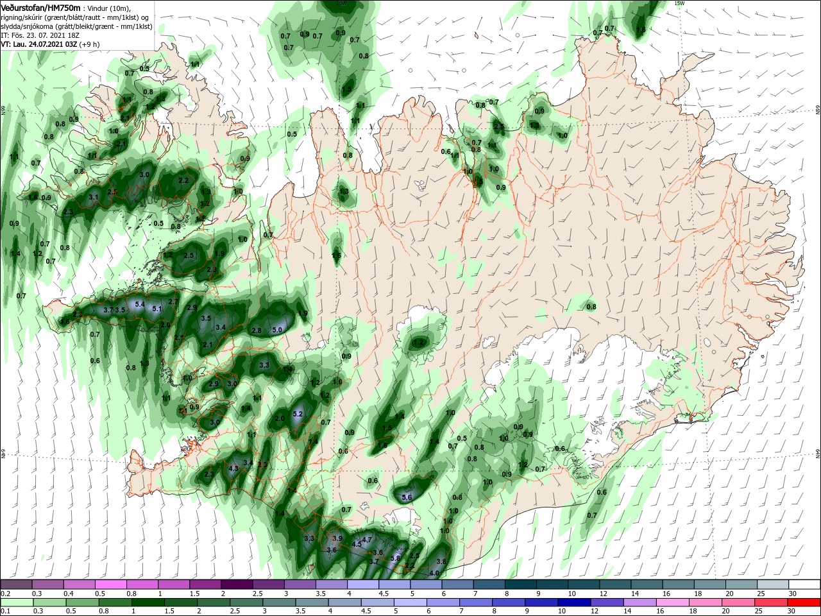Image resolution: width=821 pixels, height=616 pixels.
Task: Click the Veðurstofan/HM750m map title
Action: tap(40, 7)
